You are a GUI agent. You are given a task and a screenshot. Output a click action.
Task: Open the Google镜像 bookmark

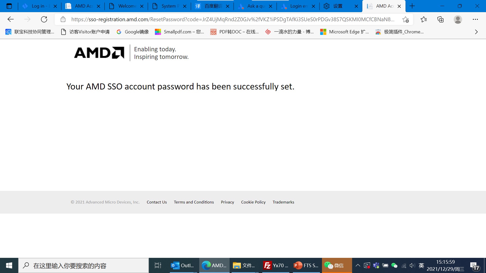pos(132,32)
